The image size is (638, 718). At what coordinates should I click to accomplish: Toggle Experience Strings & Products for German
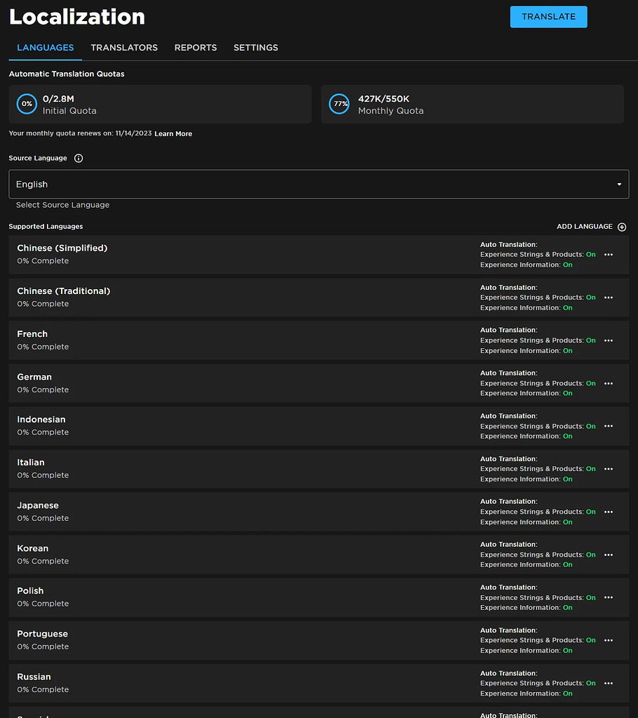pyautogui.click(x=590, y=383)
